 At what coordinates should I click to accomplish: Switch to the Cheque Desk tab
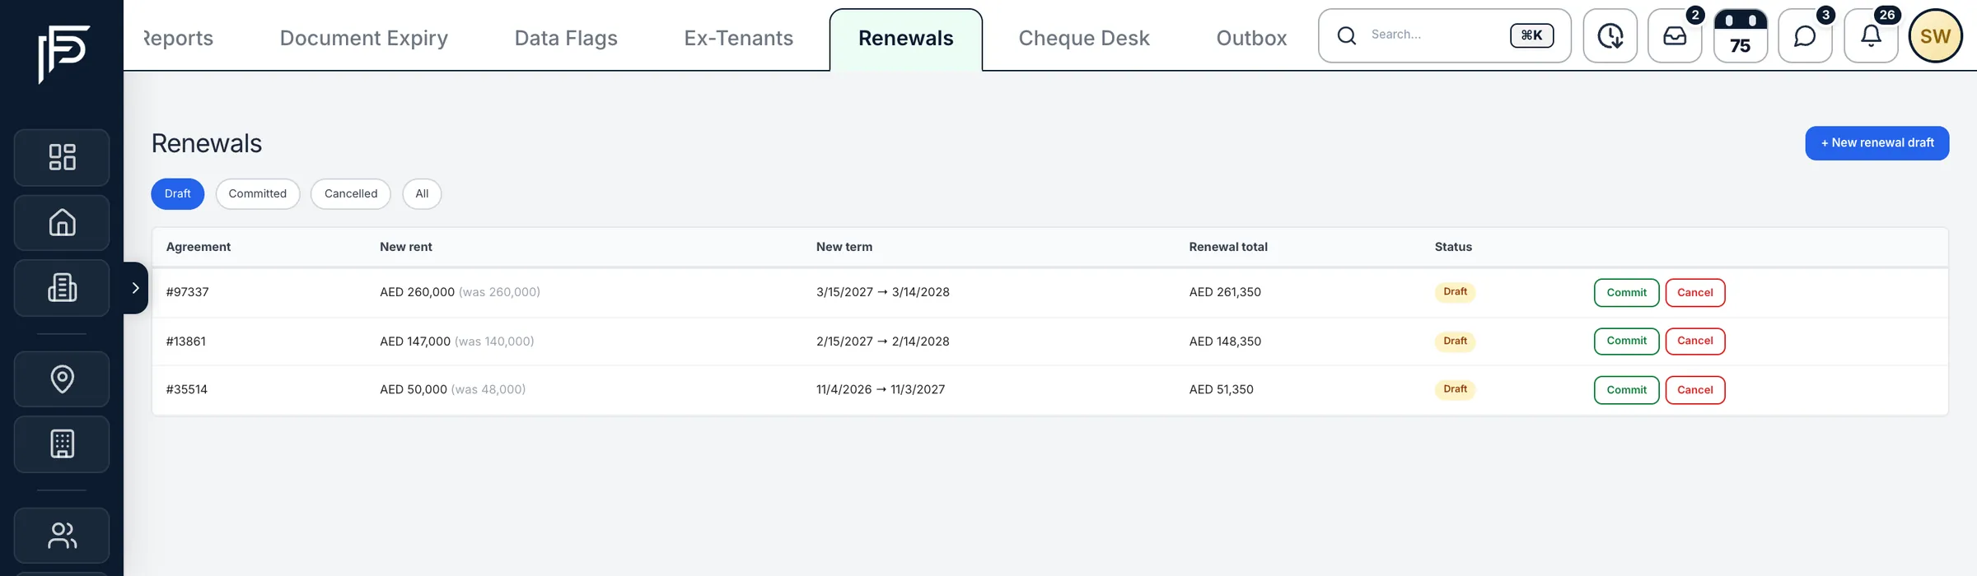1084,38
